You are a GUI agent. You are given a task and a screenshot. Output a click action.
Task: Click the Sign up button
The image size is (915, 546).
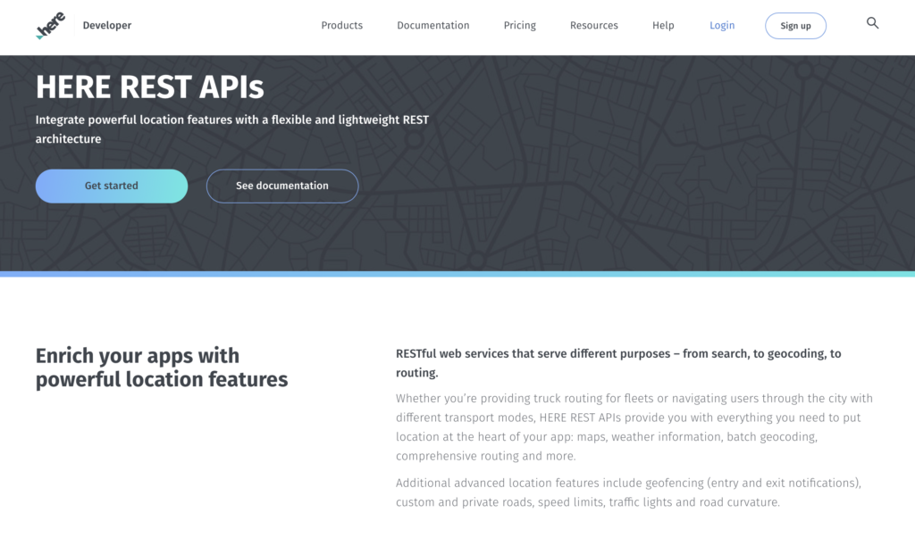click(795, 26)
